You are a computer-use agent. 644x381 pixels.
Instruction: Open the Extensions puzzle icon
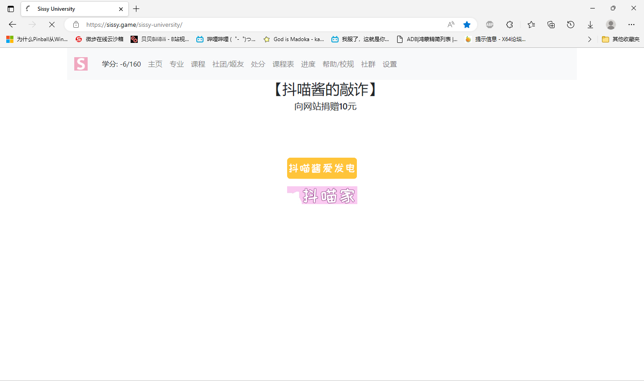point(509,25)
